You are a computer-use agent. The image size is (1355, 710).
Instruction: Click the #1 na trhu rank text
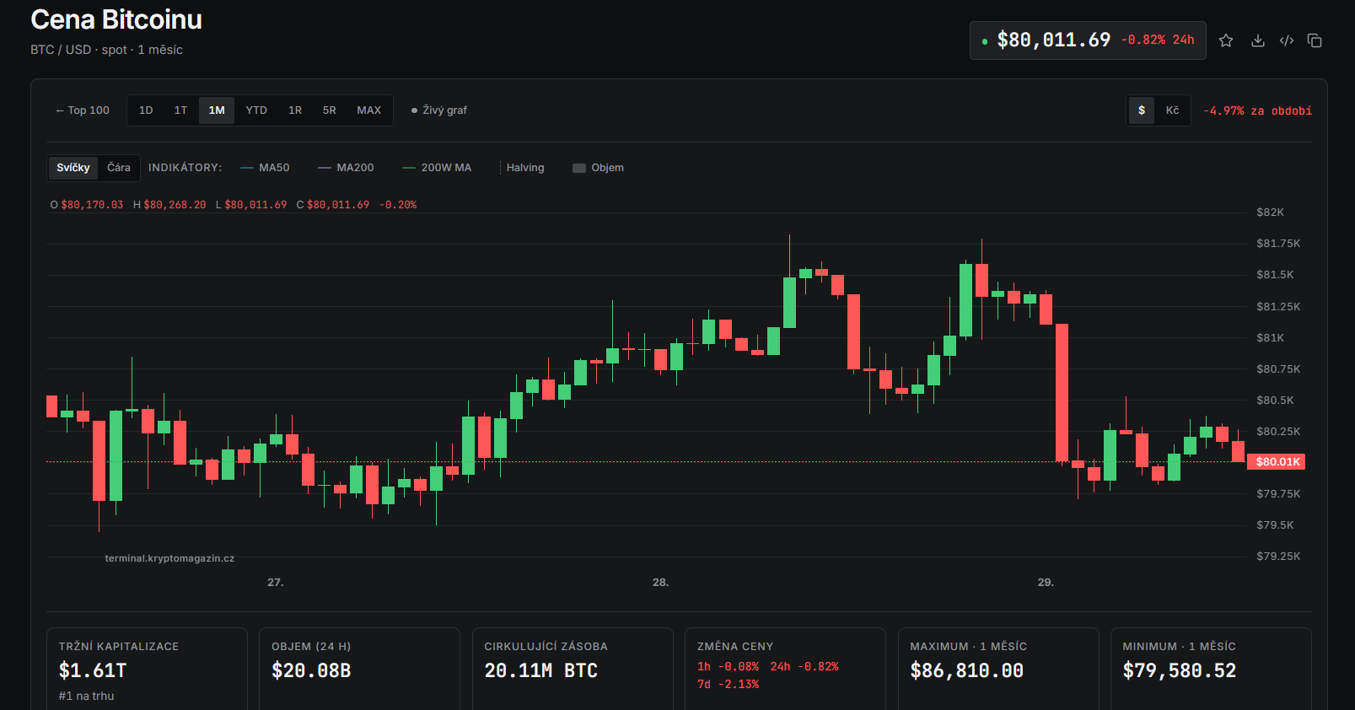click(86, 696)
